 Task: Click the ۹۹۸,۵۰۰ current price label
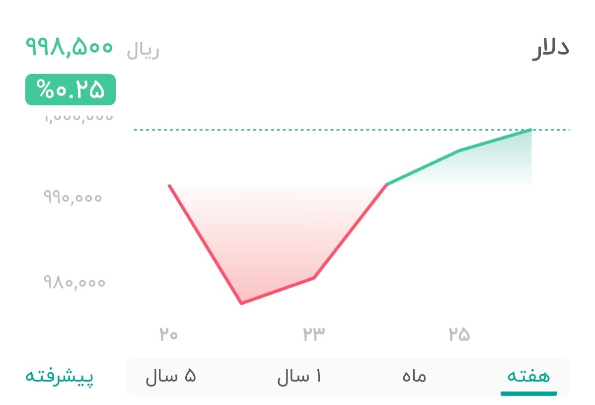(x=70, y=49)
